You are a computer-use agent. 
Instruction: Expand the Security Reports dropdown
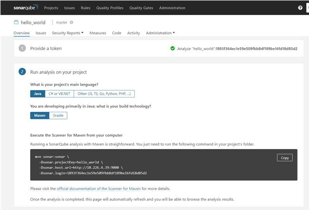68,33
